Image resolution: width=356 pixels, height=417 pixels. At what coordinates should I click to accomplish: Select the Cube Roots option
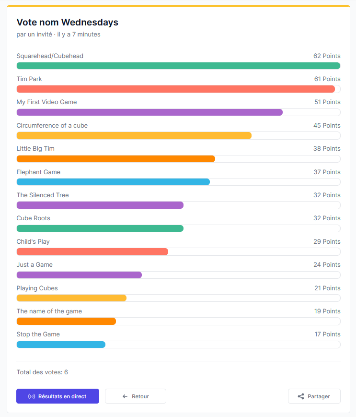pyautogui.click(x=33, y=218)
